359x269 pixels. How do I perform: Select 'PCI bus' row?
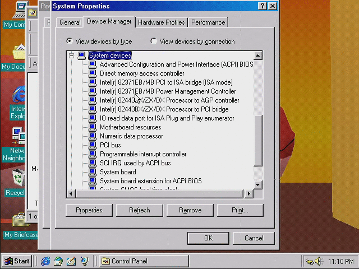point(111,145)
